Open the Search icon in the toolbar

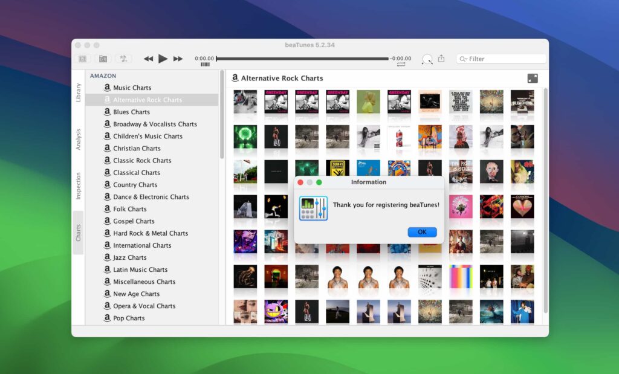pos(427,59)
